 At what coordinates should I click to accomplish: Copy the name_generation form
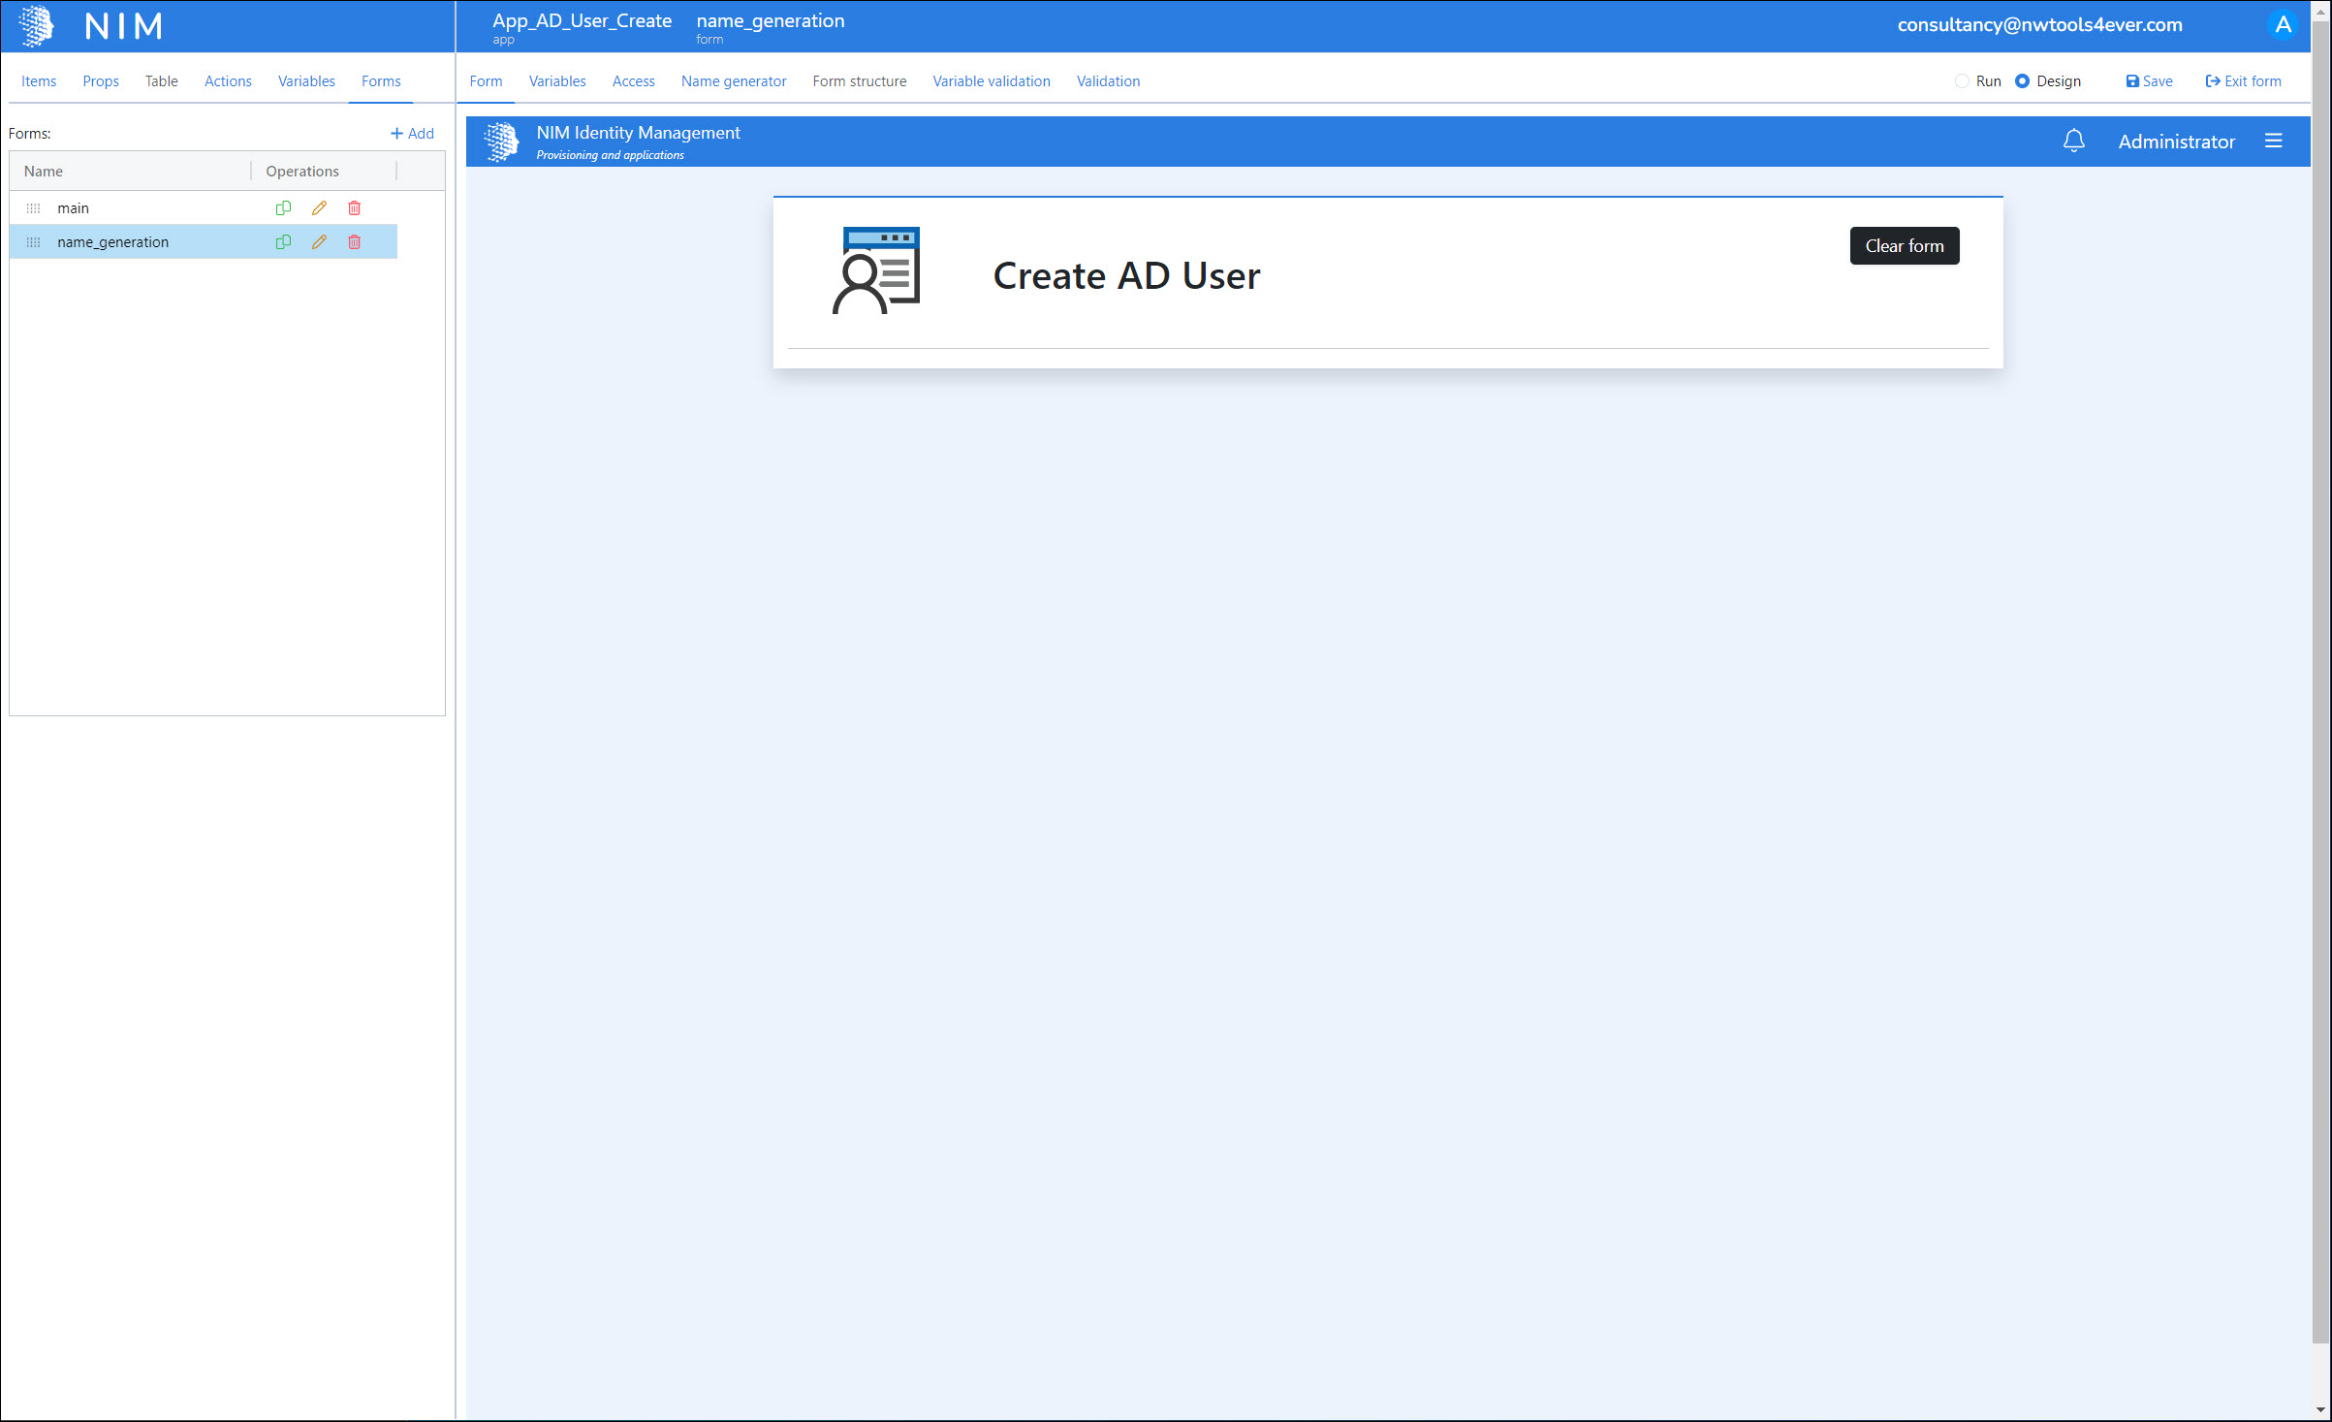tap(283, 242)
